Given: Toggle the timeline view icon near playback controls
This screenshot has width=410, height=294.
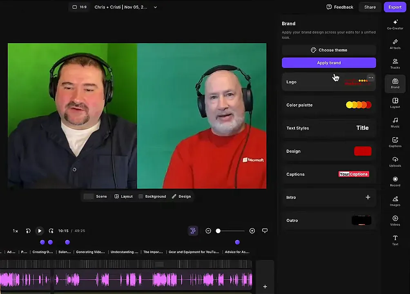Looking at the screenshot, I should pos(193,231).
